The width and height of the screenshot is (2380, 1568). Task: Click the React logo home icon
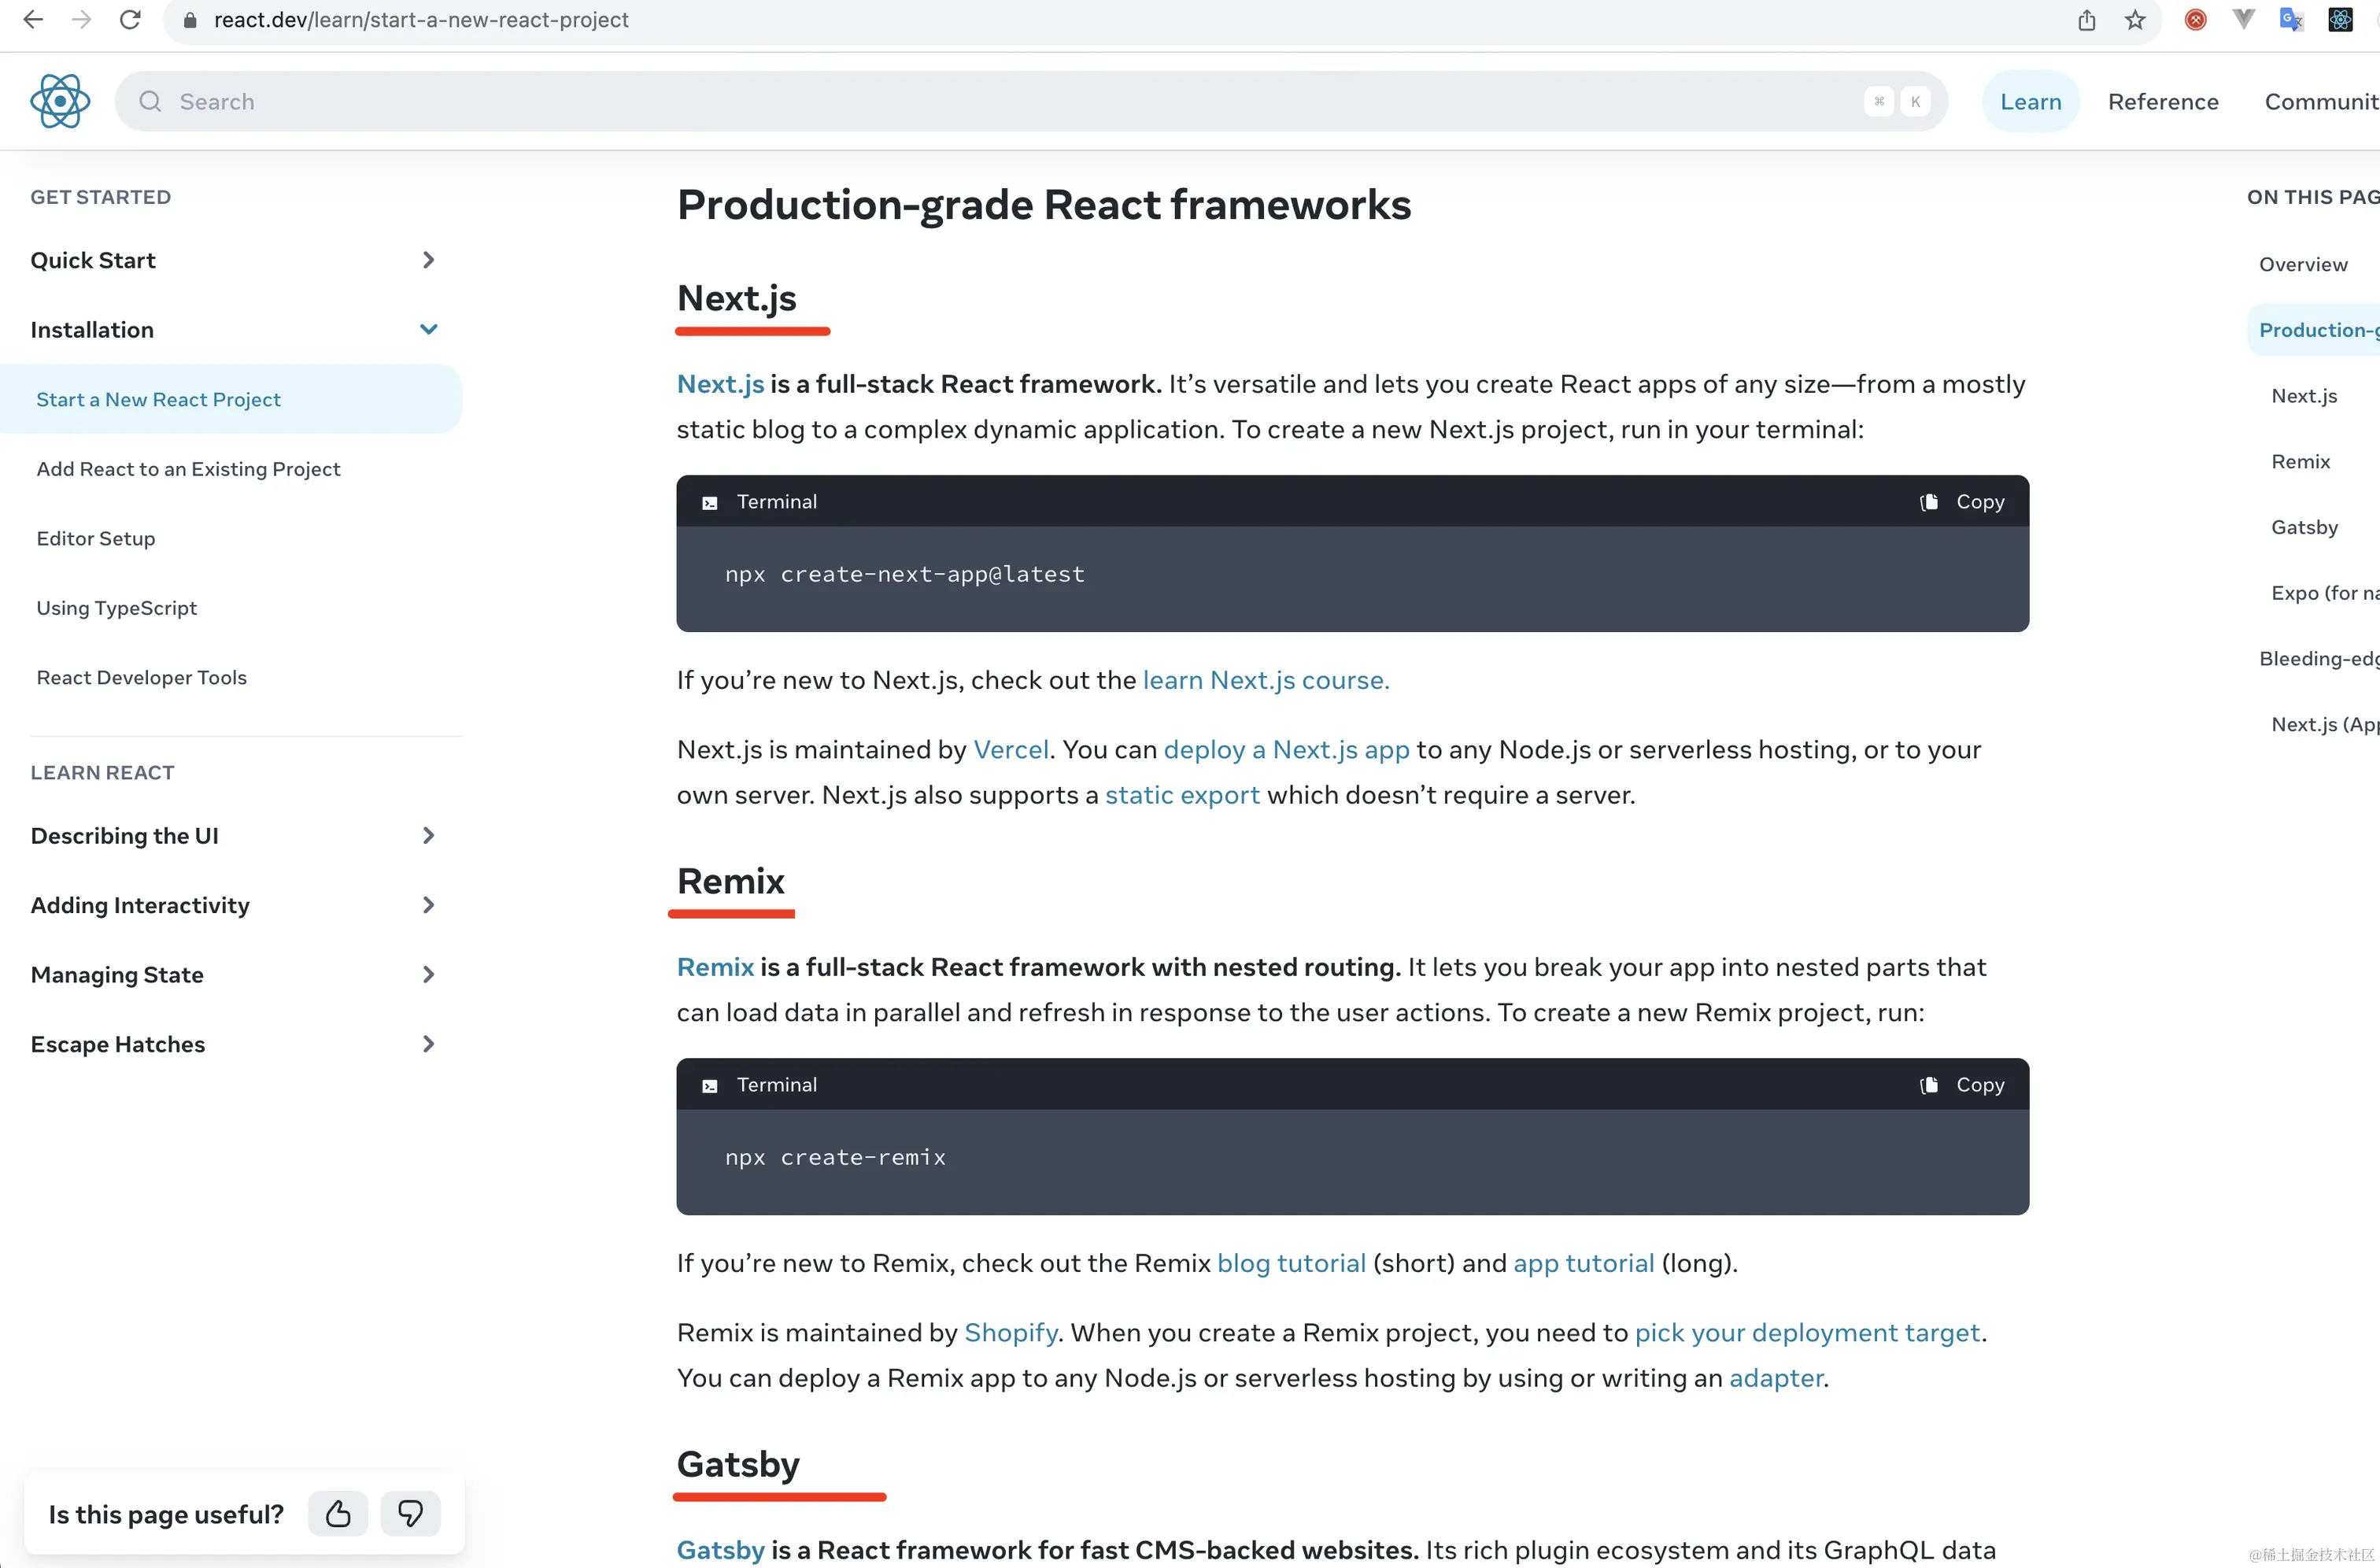click(60, 101)
